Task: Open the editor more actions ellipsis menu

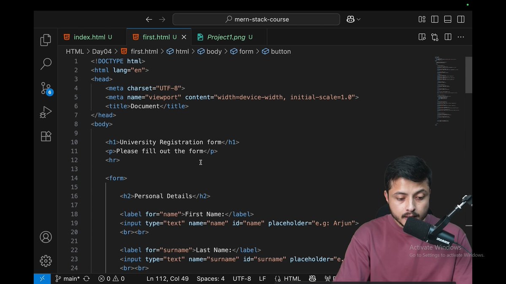Action: pyautogui.click(x=461, y=37)
